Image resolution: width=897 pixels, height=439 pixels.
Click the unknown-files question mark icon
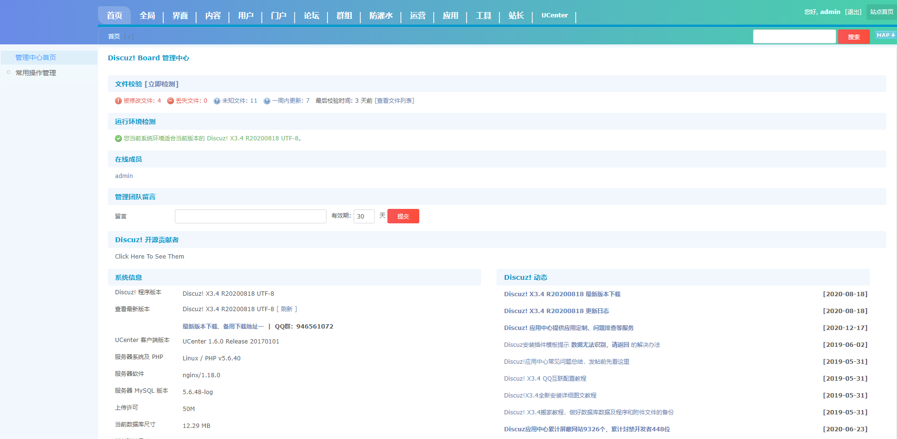(x=217, y=101)
